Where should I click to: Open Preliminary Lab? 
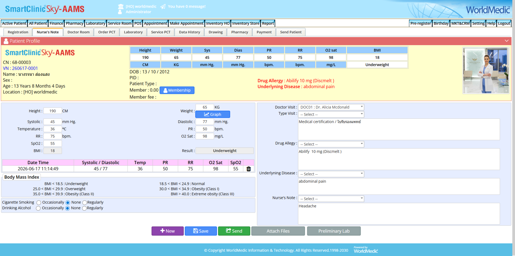334,231
